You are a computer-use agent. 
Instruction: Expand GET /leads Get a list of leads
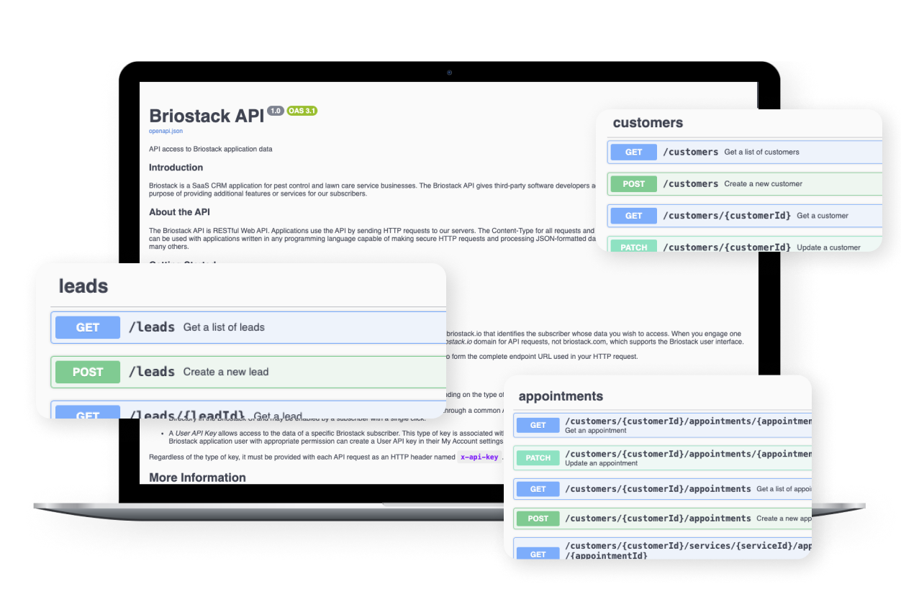(x=248, y=327)
